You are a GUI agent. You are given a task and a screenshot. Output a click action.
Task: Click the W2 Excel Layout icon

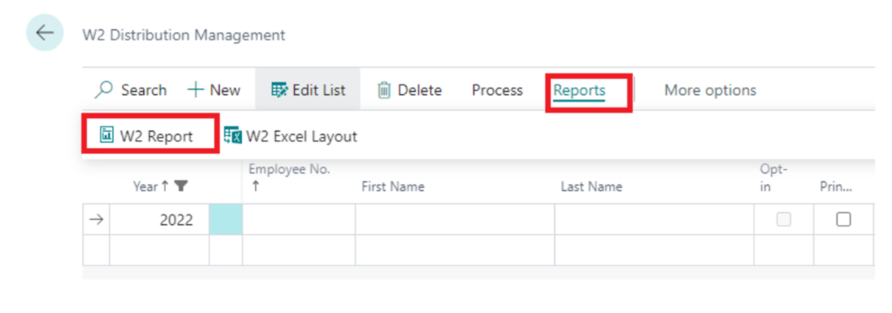(233, 135)
